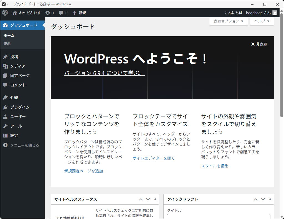Click the user avatar in admin bar
This screenshot has height=219, width=284.
point(275,13)
